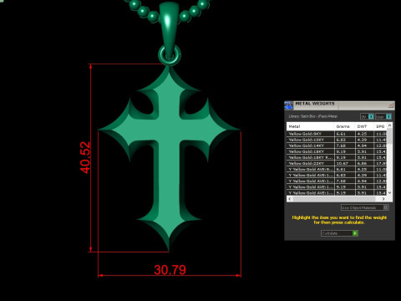Viewport: 401px width, 301px height.
Task: Select the pendant bail loop
Action: point(169,29)
